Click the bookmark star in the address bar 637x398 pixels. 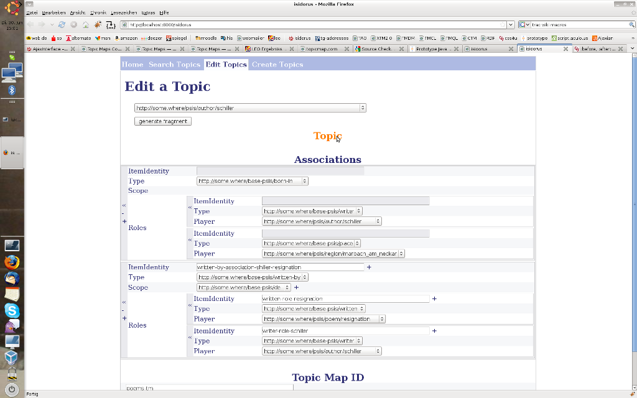pos(503,25)
